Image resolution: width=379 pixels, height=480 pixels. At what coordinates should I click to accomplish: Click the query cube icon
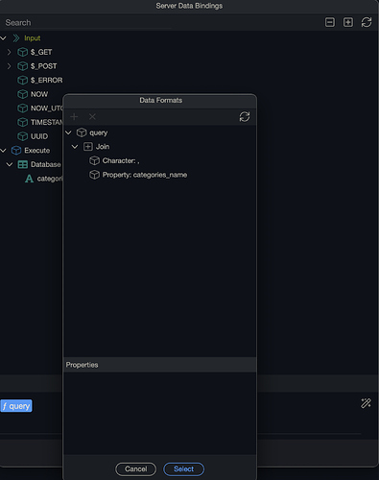click(82, 132)
